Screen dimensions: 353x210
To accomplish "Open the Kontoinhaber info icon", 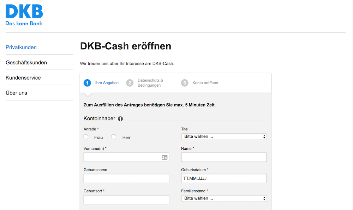I will [120, 119].
